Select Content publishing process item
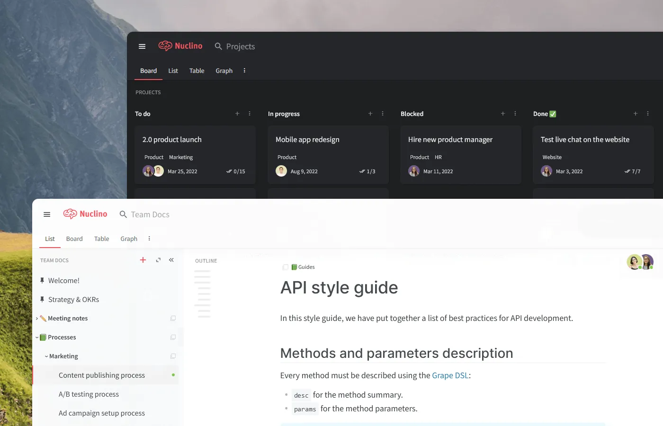 (x=106, y=375)
